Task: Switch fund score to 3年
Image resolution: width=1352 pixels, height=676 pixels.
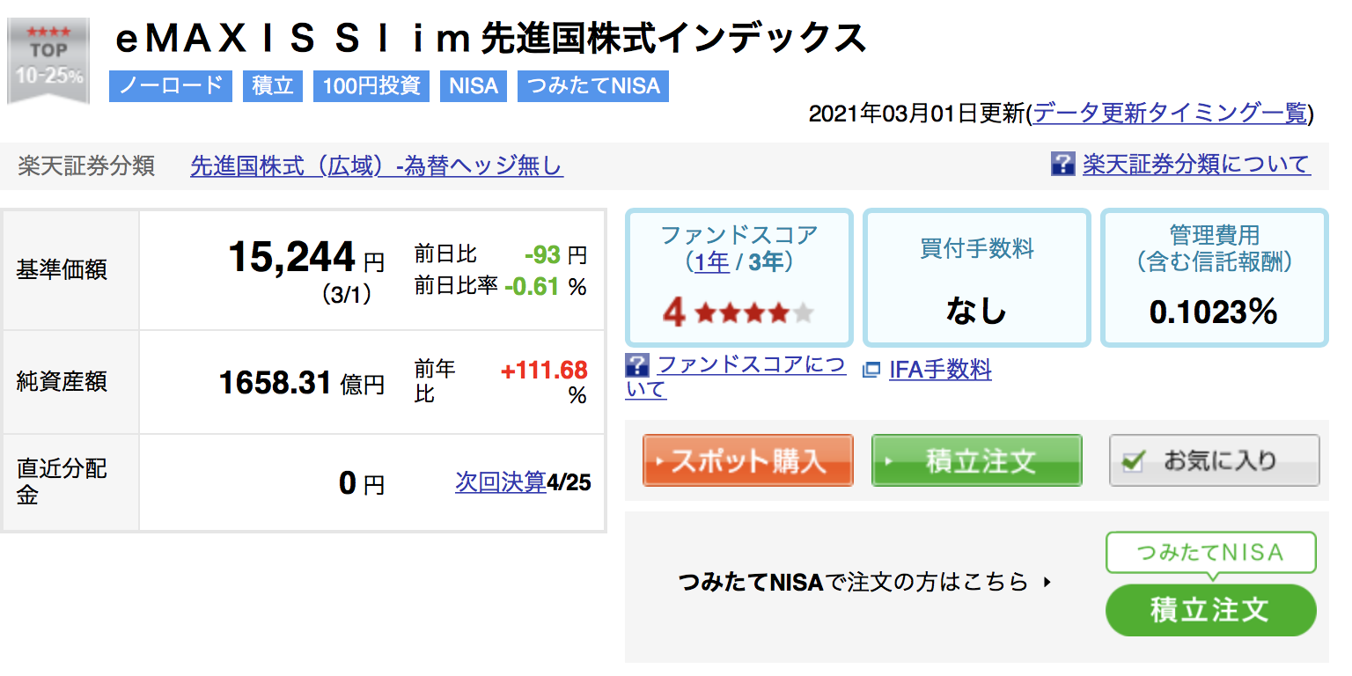Action: click(765, 262)
